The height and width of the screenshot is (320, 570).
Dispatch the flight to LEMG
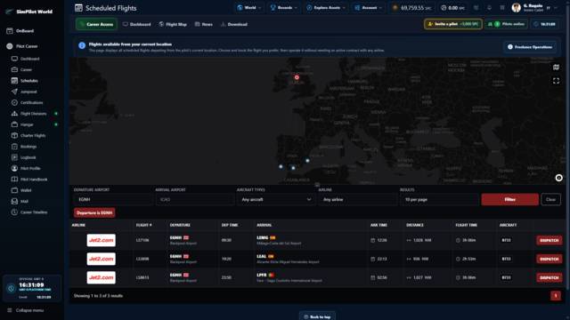click(x=549, y=240)
